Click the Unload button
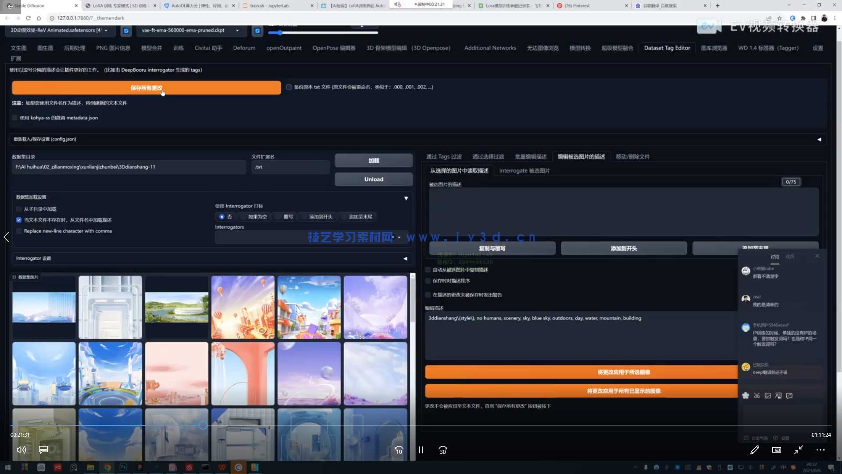The height and width of the screenshot is (474, 842). coord(374,179)
